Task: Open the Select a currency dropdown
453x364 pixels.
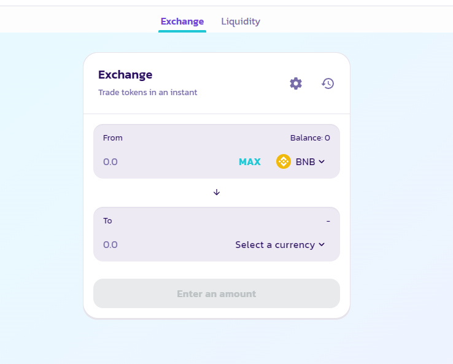Action: [x=280, y=245]
